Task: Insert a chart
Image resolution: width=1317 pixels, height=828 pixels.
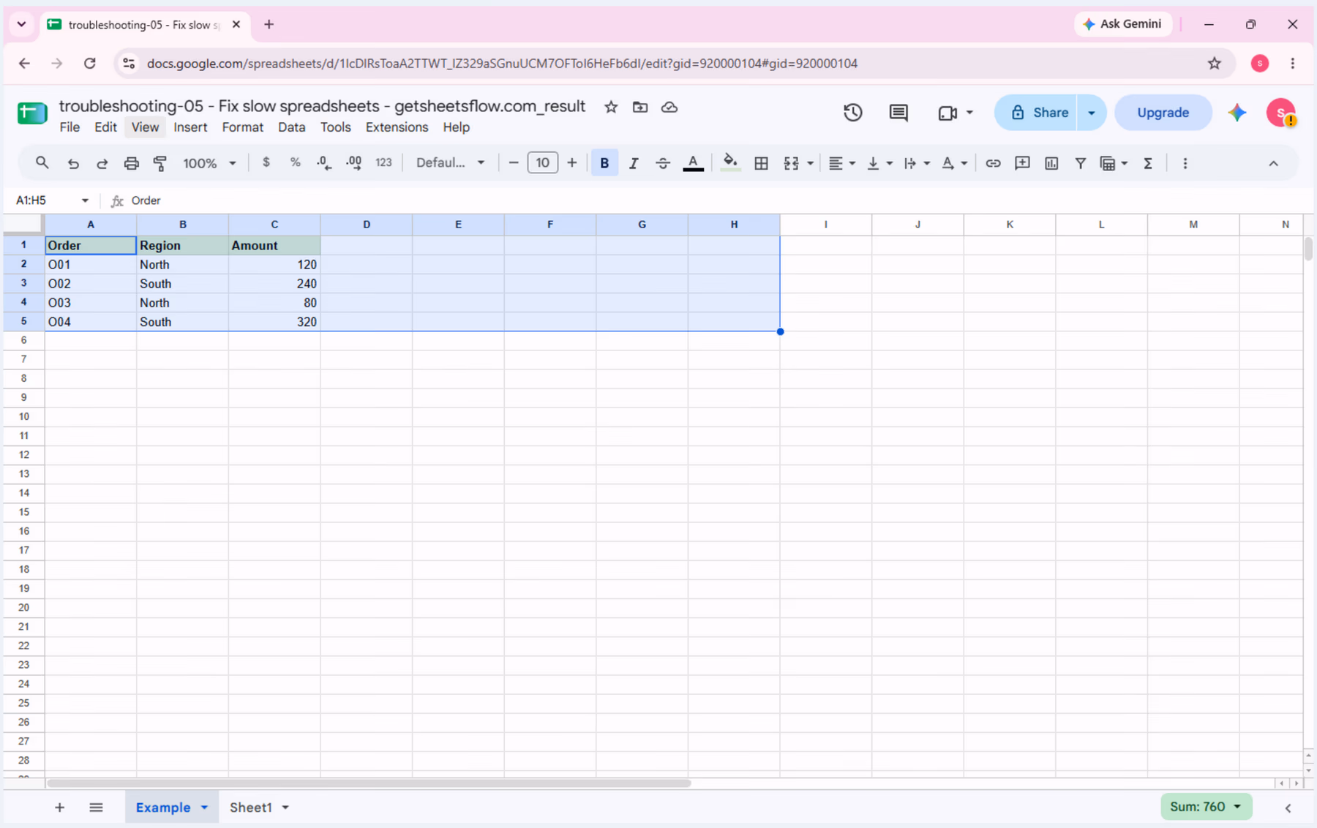Action: 1051,163
